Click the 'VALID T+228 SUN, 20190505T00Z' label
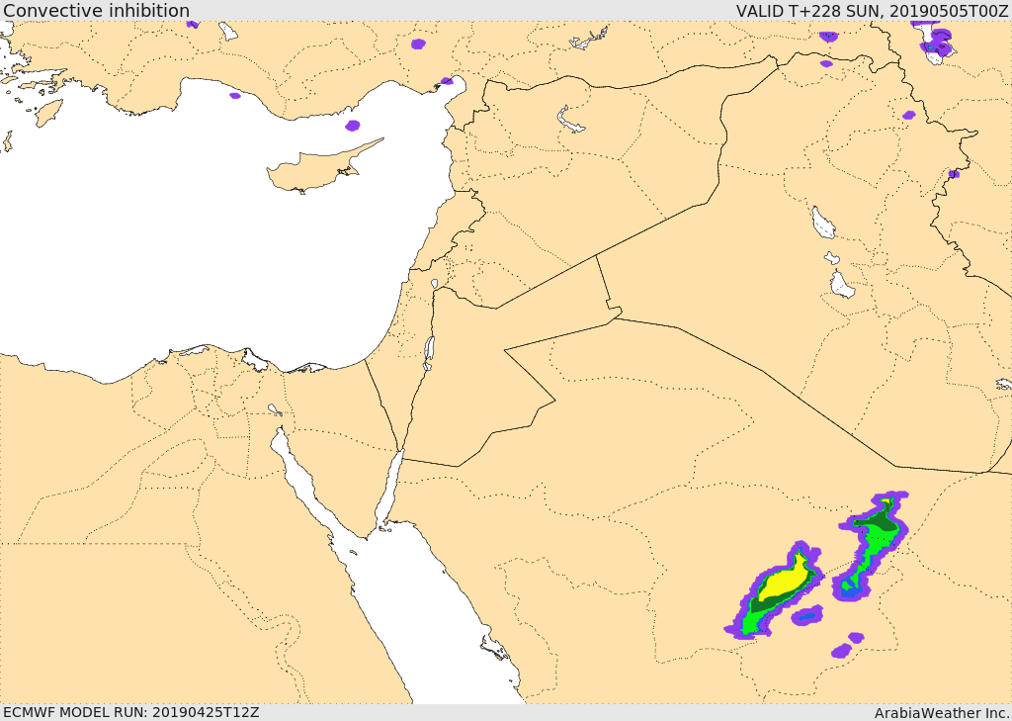Screen dimensions: 1012x721 pos(873,11)
